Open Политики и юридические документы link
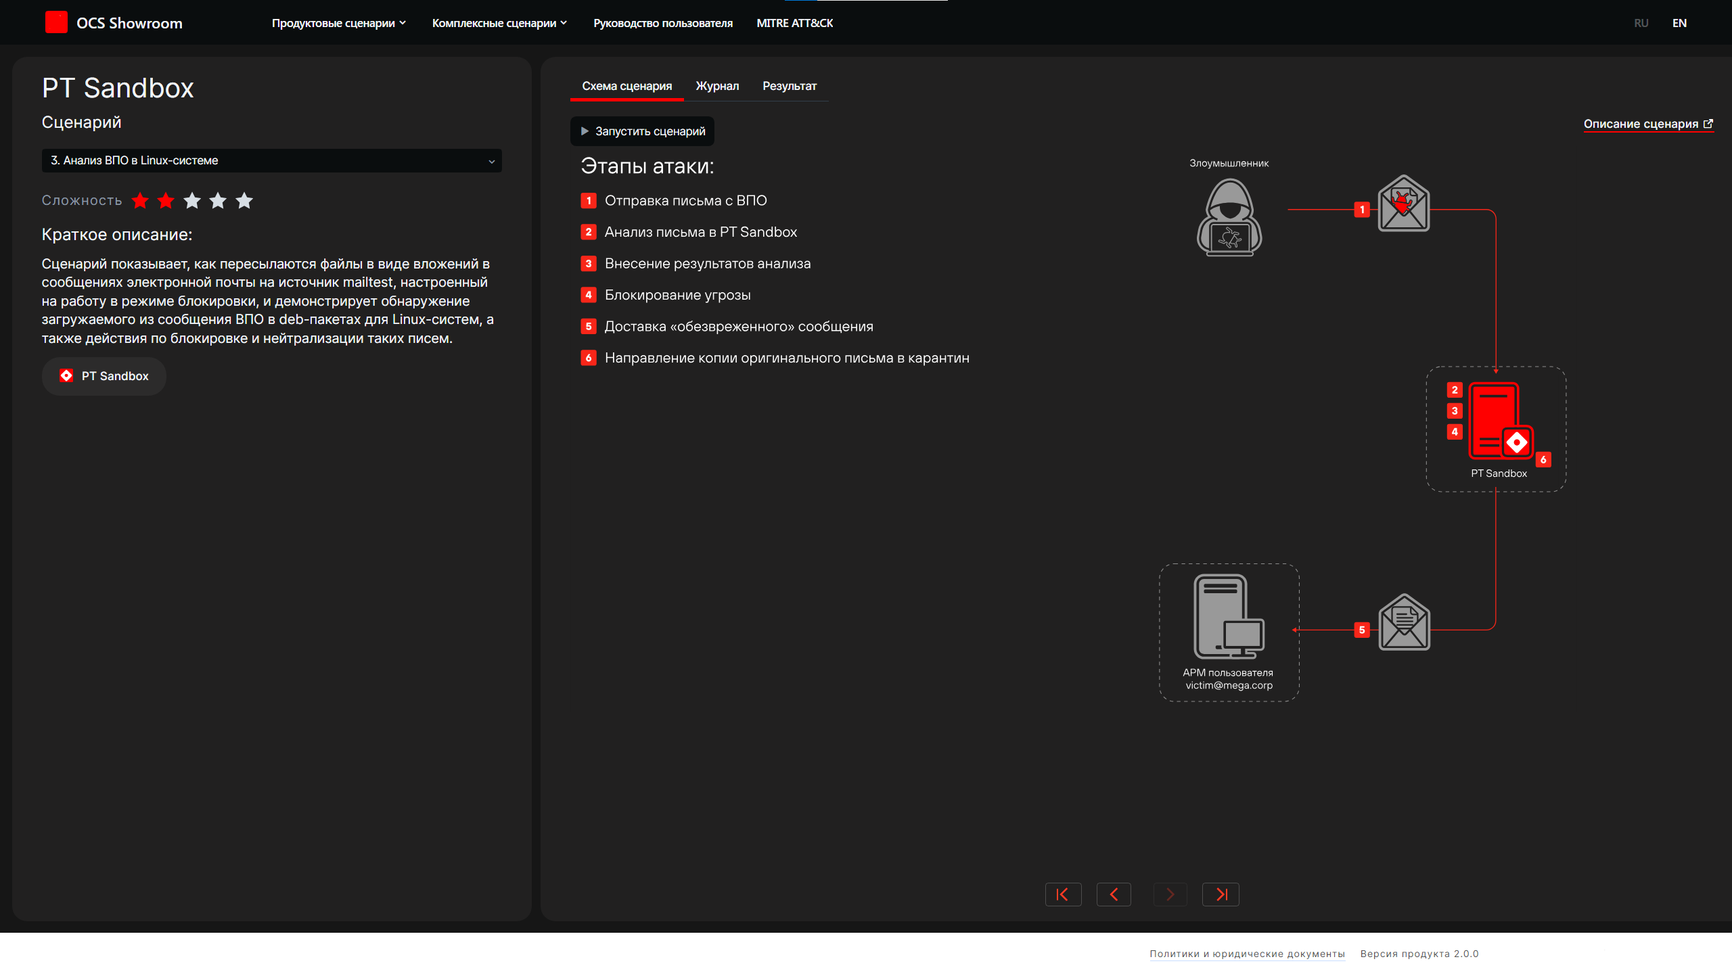This screenshot has height=974, width=1732. click(1247, 954)
